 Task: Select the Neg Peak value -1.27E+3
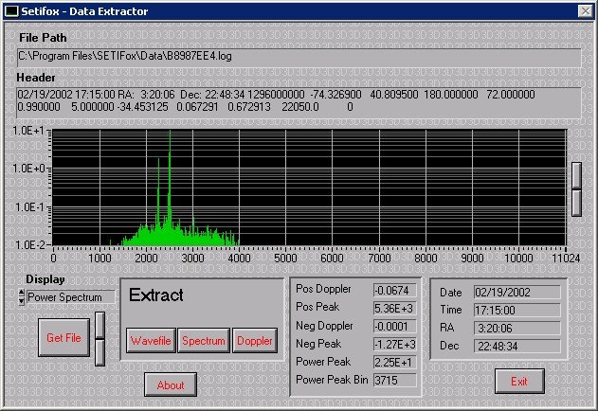(395, 345)
